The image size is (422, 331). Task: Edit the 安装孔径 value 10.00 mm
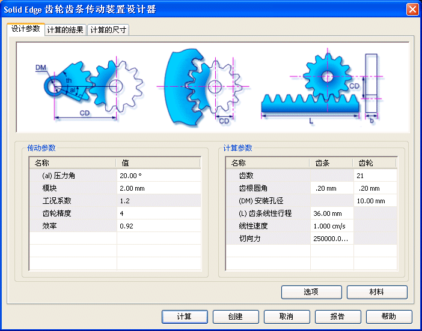pyautogui.click(x=375, y=201)
